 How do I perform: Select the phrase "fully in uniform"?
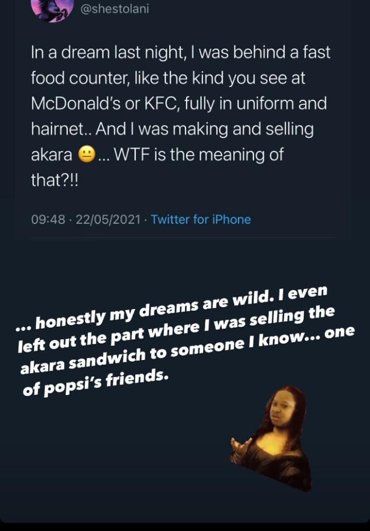241,103
